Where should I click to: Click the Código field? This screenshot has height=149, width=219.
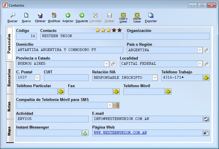27,36
